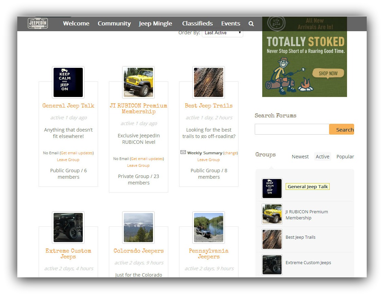Open the yellow Jeep avatar of JI RUBICON card
This screenshot has height=296, width=384.
138,82
